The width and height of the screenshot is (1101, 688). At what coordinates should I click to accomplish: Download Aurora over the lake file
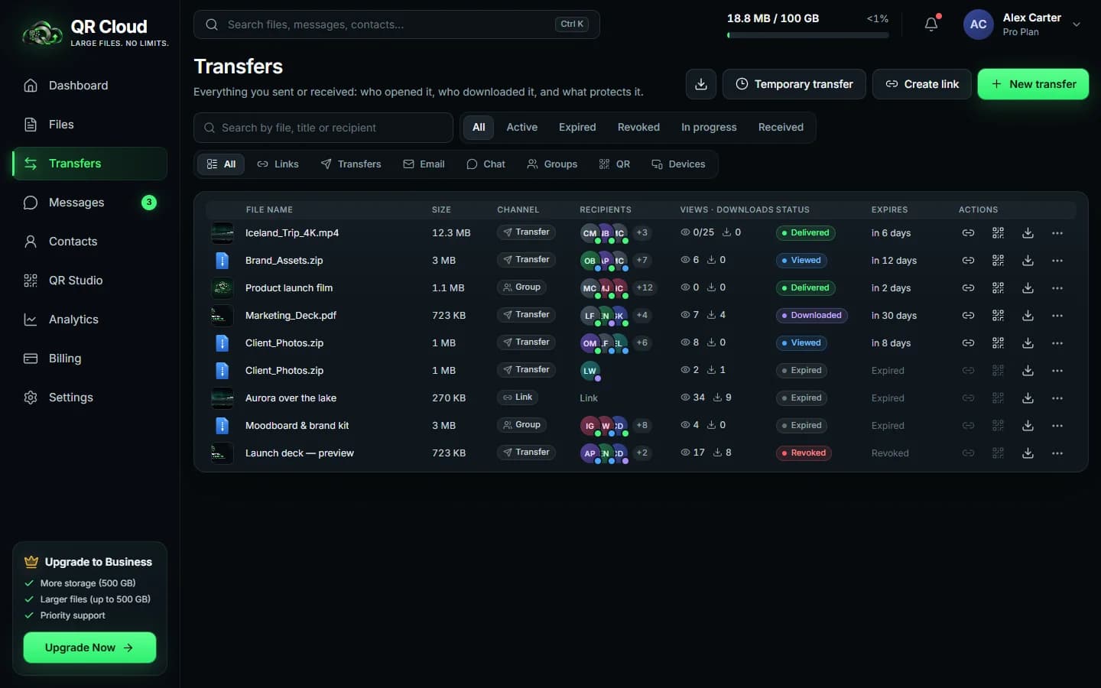pos(1028,398)
